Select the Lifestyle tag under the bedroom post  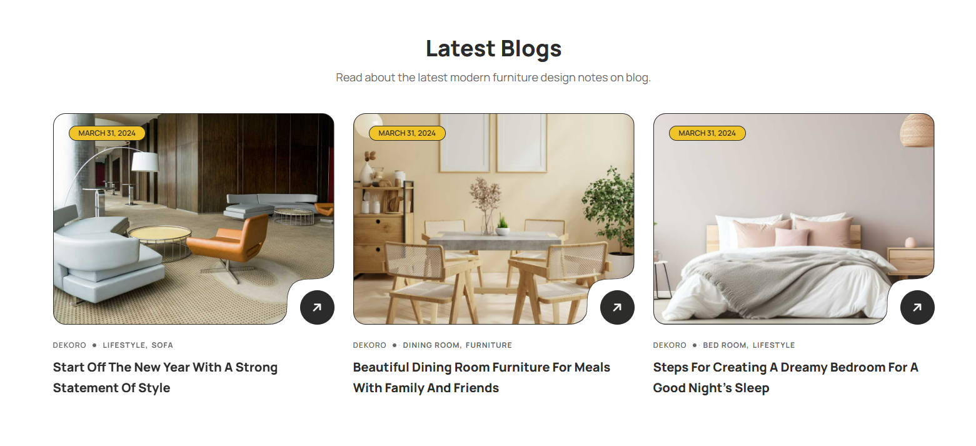(x=774, y=345)
